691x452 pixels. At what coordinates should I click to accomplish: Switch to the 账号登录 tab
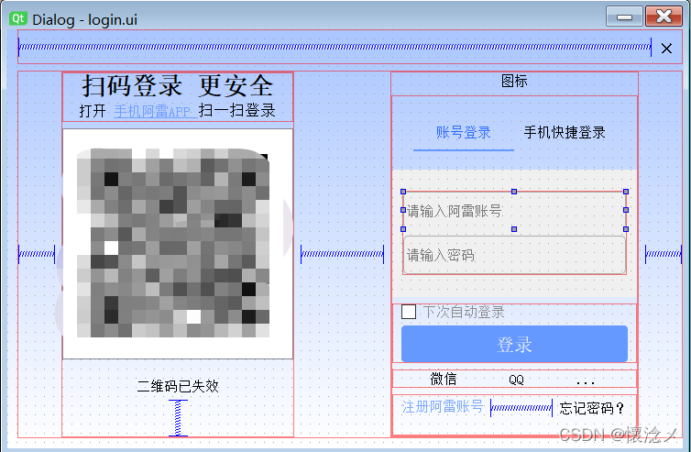coord(463,132)
